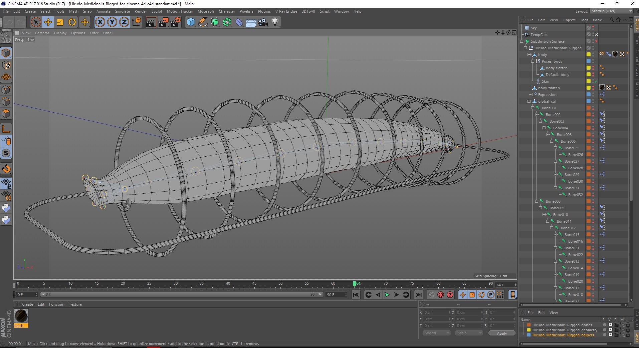Activate the Scale tool
This screenshot has width=639, height=348.
point(60,22)
